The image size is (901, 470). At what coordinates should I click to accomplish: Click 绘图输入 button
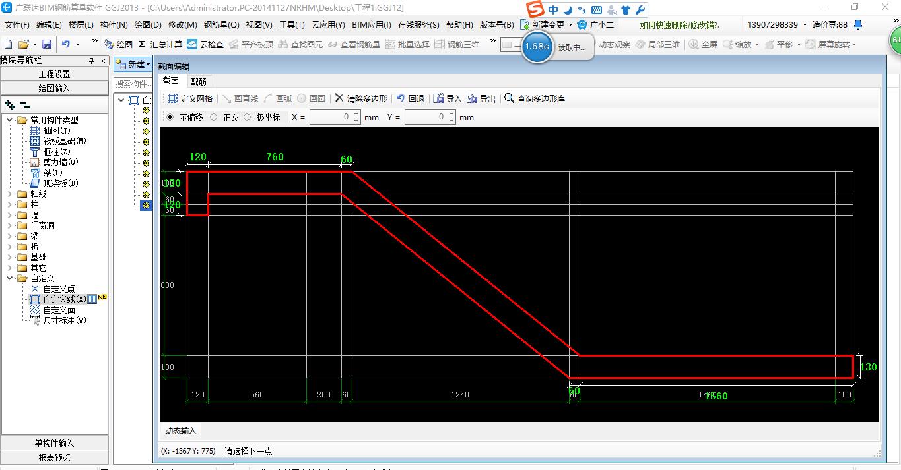54,88
